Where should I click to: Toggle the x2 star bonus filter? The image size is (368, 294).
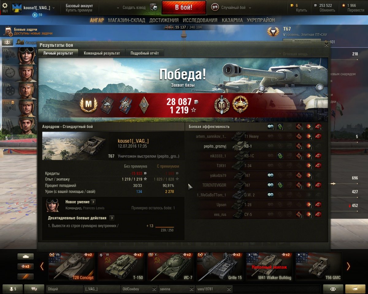[x=25, y=266]
